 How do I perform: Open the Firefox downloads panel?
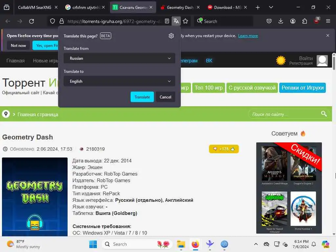tap(281, 21)
